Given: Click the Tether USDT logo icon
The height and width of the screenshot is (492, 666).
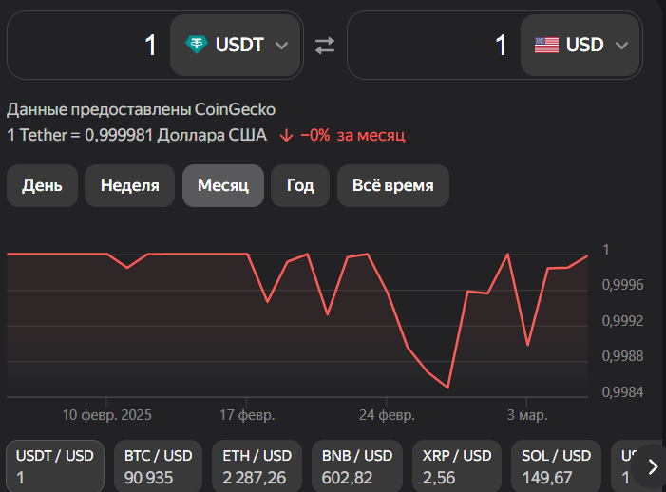Looking at the screenshot, I should coord(197,45).
